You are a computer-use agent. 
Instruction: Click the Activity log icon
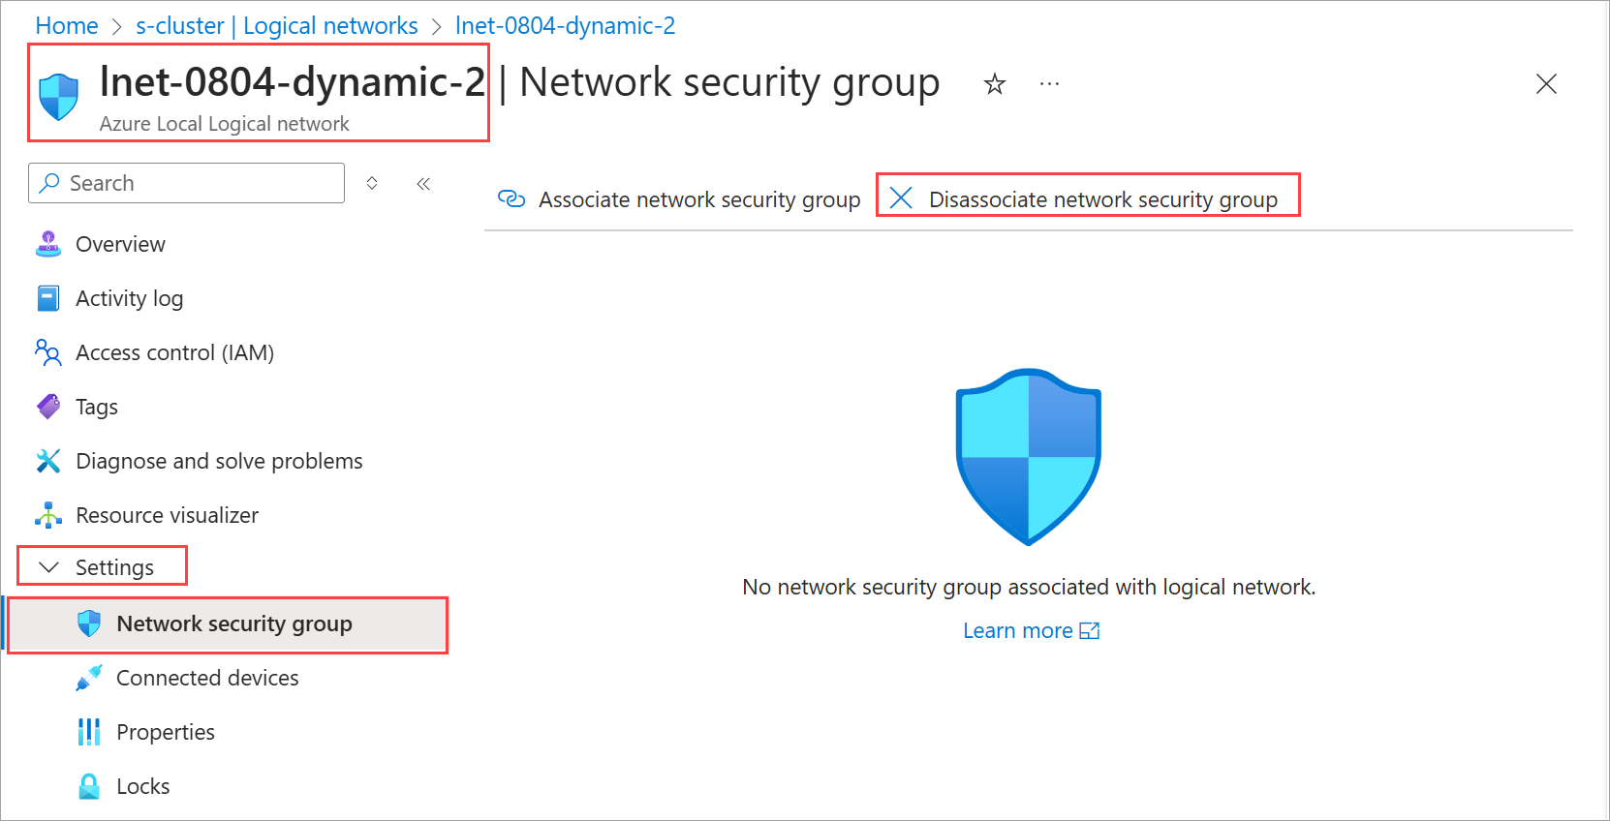pos(48,298)
